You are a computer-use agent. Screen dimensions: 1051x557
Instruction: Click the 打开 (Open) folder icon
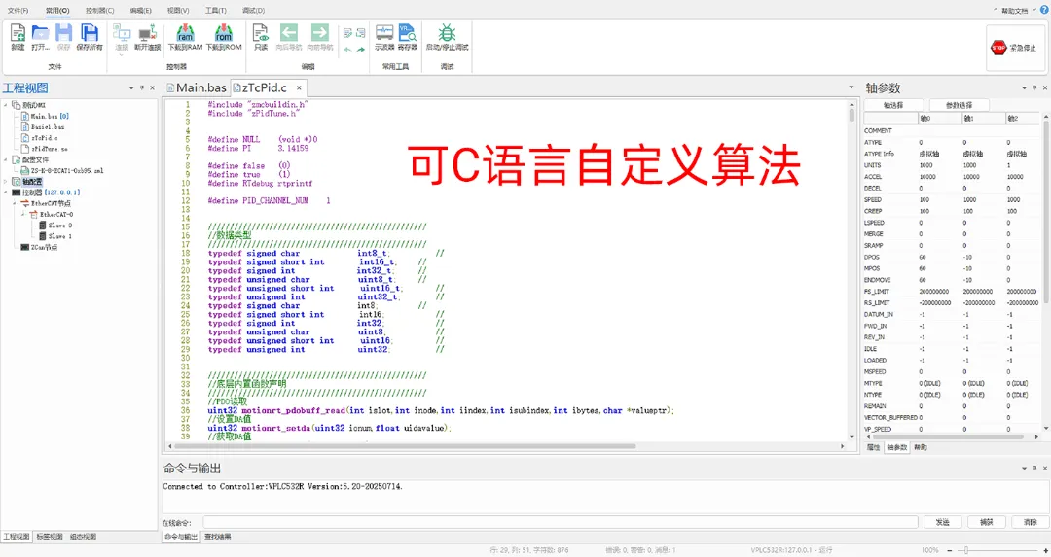[x=40, y=33]
